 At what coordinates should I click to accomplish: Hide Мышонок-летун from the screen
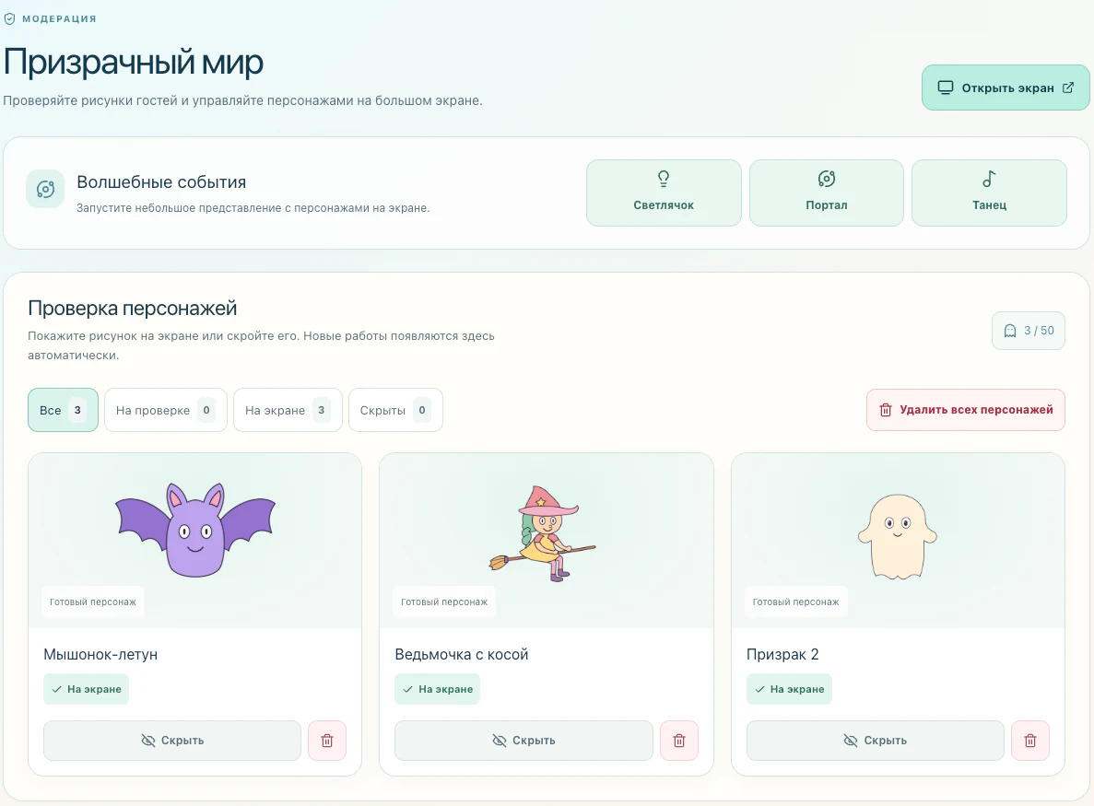click(172, 741)
